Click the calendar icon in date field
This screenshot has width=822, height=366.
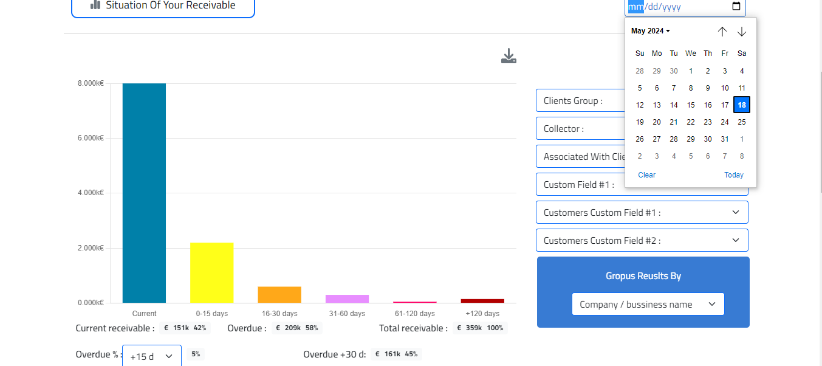[736, 7]
